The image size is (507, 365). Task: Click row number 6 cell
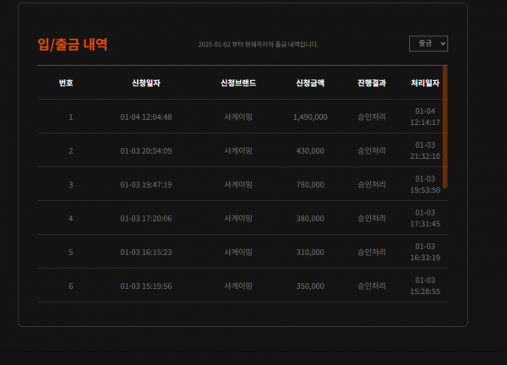[x=71, y=286]
